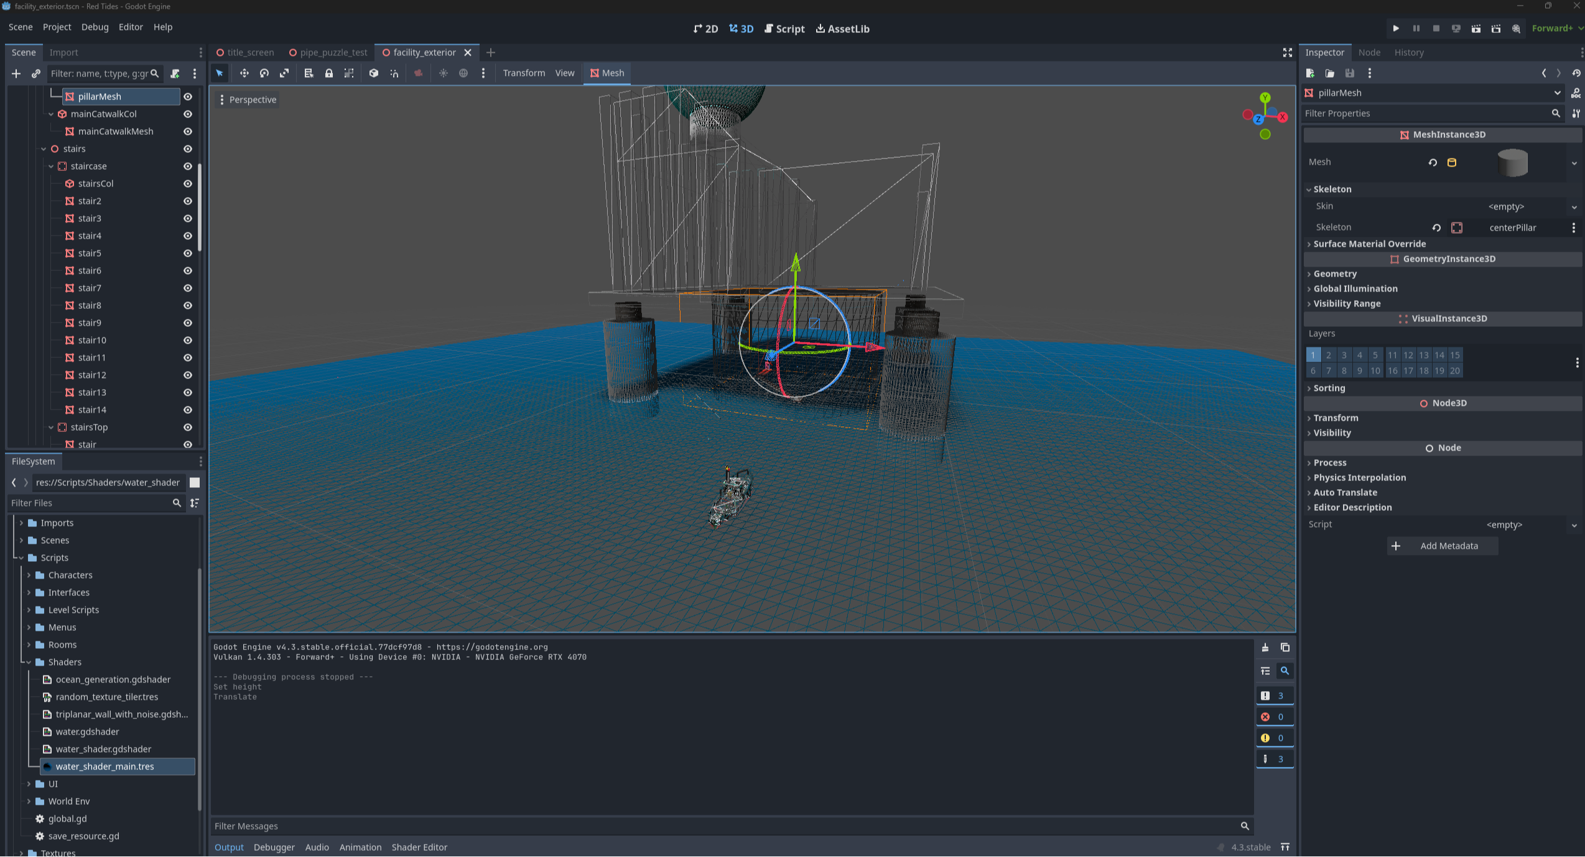1585x857 pixels.
Task: Click the Mesh thumbnail preview in the Inspector
Action: (x=1513, y=162)
